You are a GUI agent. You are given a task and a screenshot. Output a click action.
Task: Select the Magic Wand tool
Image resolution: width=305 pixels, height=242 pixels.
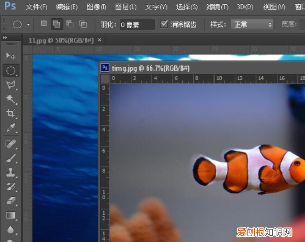(x=11, y=99)
